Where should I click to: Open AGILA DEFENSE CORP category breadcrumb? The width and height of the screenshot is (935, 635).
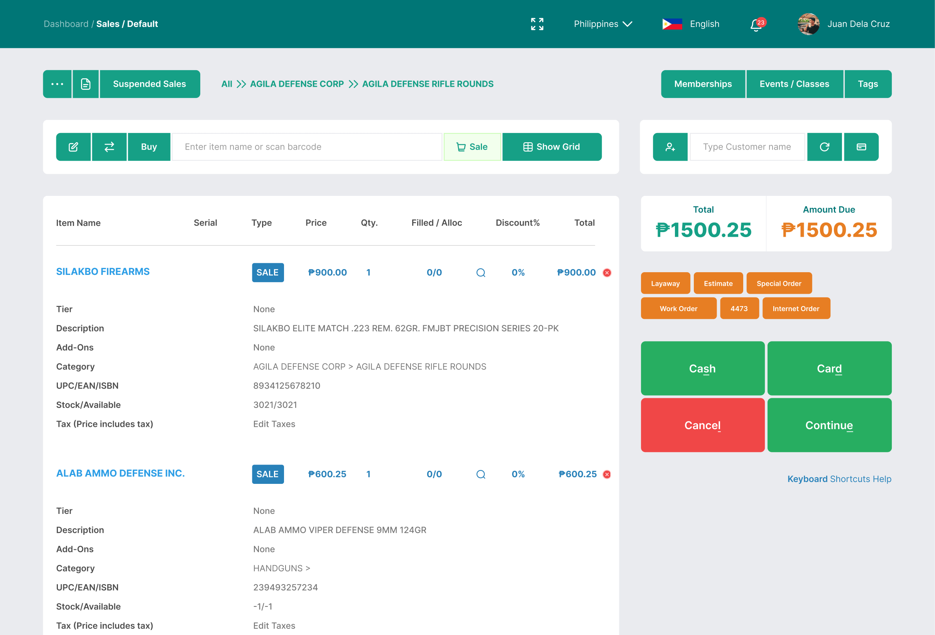pyautogui.click(x=297, y=84)
